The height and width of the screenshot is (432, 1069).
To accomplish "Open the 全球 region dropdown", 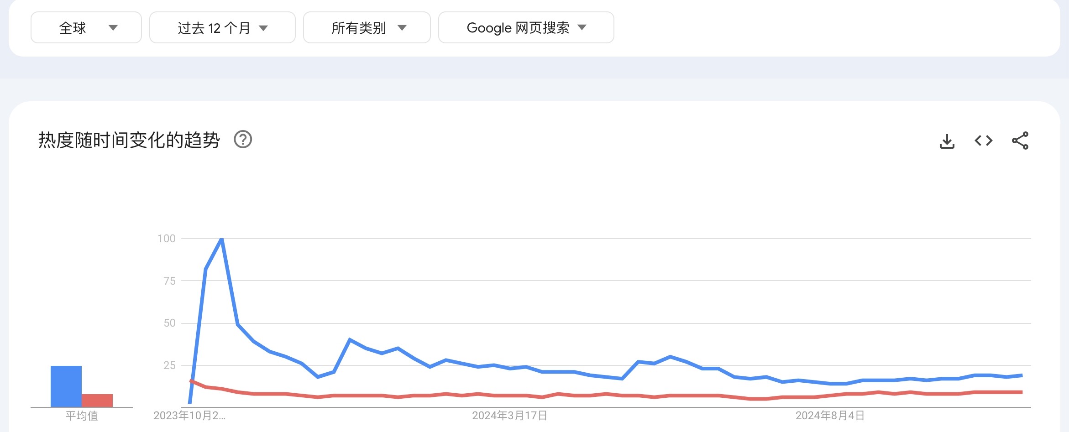I will pos(86,27).
